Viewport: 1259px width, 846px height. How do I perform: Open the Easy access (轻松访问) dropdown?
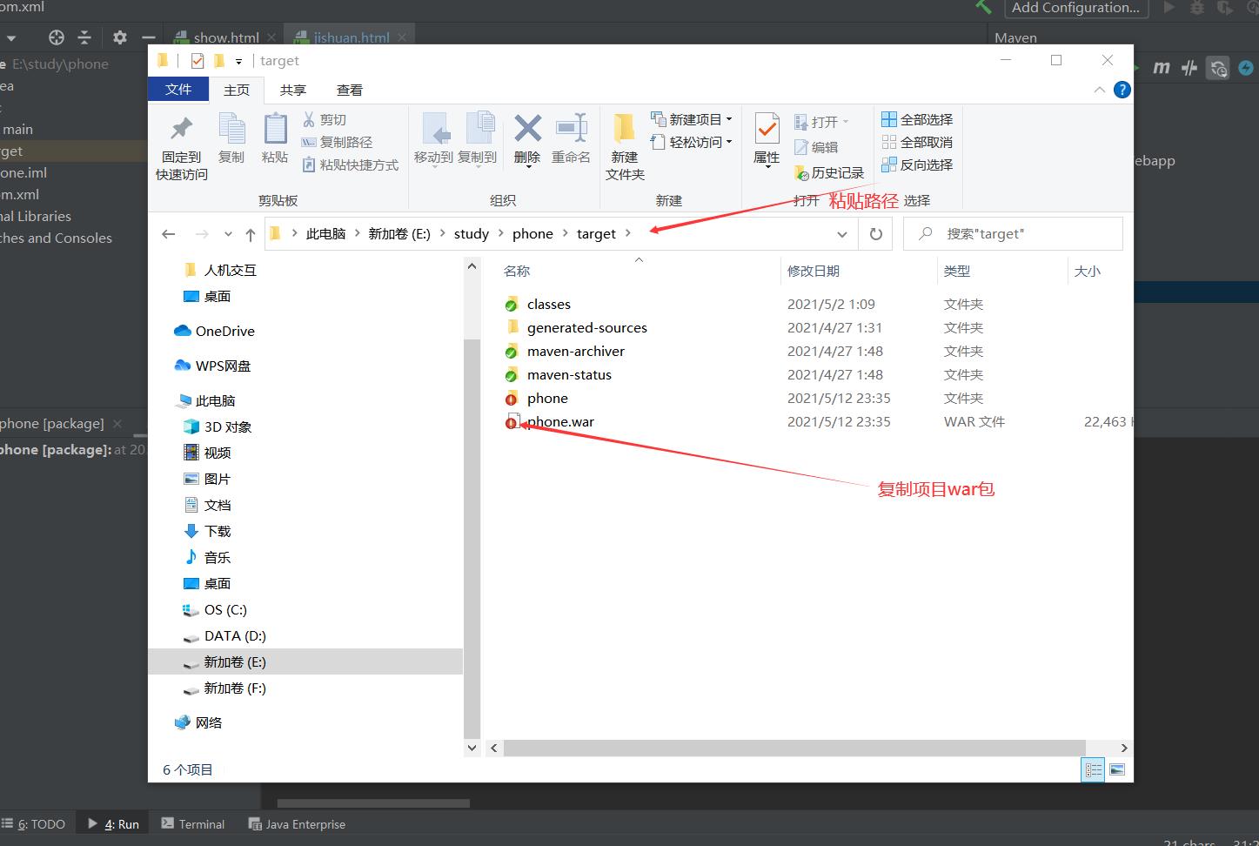[692, 142]
